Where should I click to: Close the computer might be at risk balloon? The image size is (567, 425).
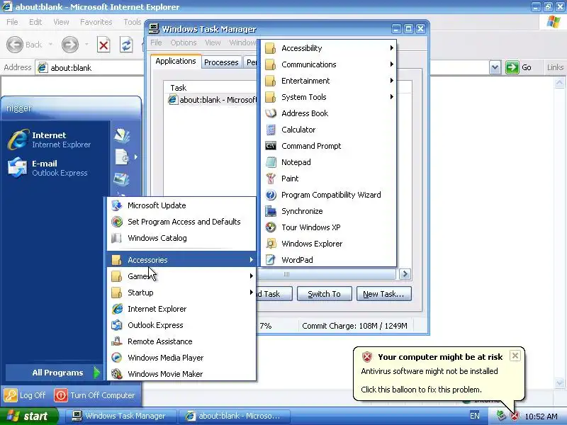point(515,356)
